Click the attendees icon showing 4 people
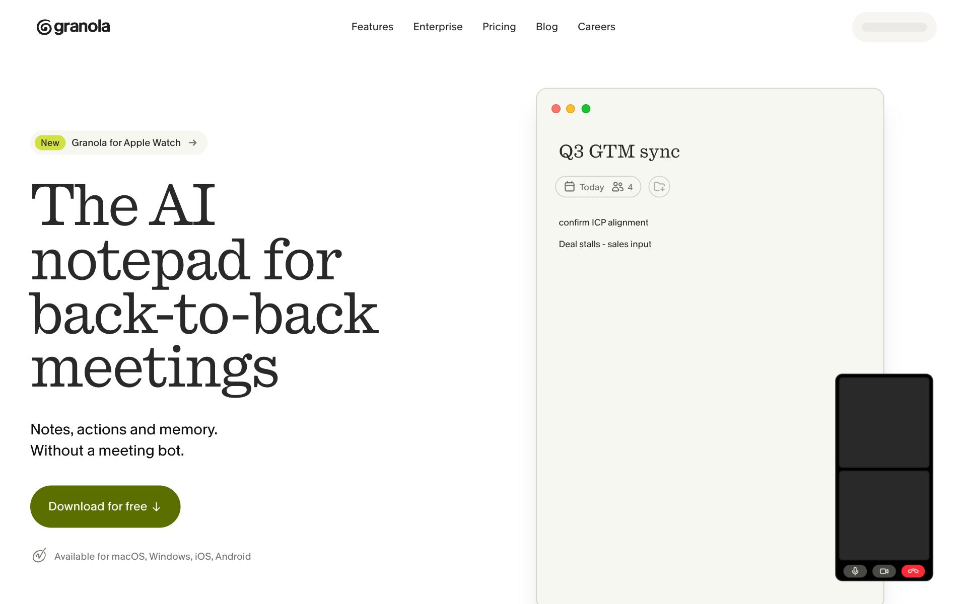 [x=617, y=187]
